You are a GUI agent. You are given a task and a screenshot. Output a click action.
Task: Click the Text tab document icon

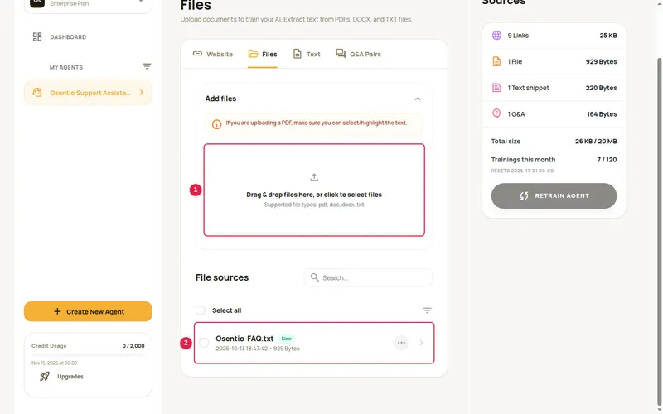(298, 54)
